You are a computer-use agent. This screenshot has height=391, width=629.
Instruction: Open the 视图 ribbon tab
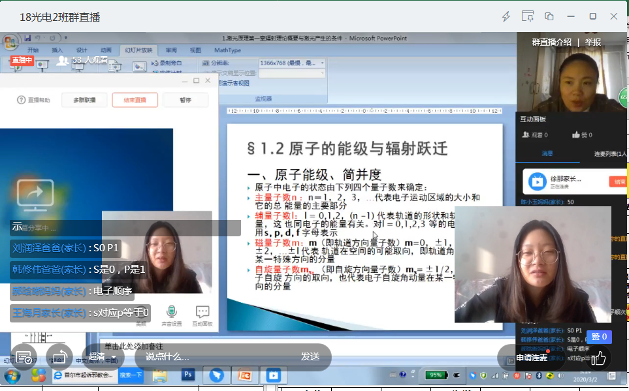(195, 50)
